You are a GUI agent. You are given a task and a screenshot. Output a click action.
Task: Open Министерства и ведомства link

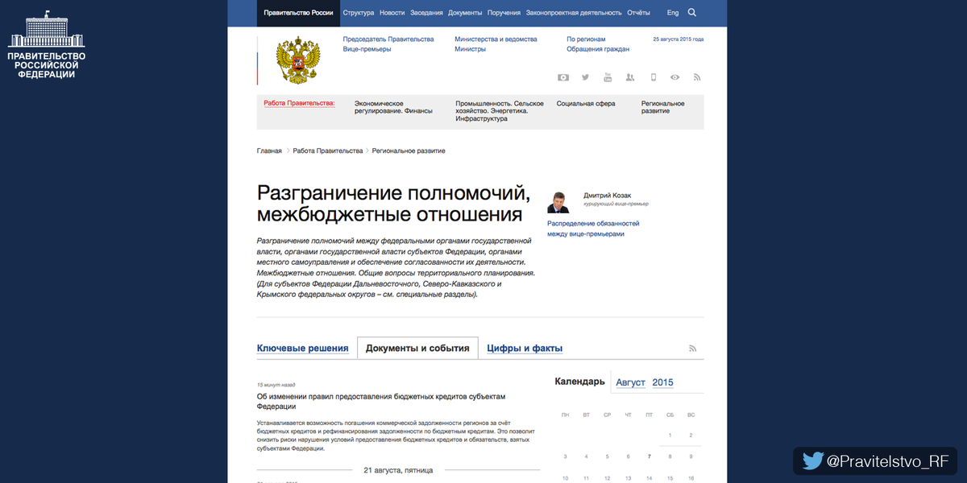(x=495, y=39)
